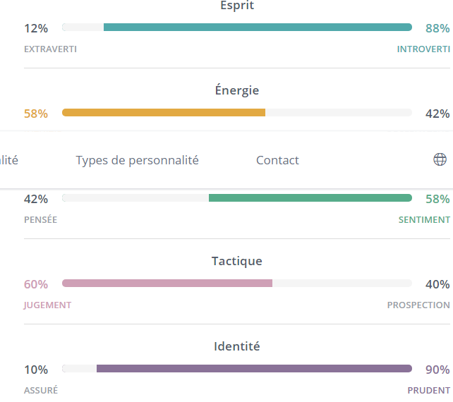This screenshot has width=453, height=402.
Task: Click the EXTRAVERTI label
Action: [x=50, y=49]
